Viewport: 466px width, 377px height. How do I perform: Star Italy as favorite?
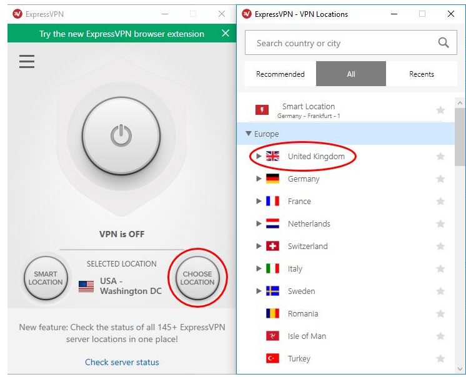pos(440,268)
